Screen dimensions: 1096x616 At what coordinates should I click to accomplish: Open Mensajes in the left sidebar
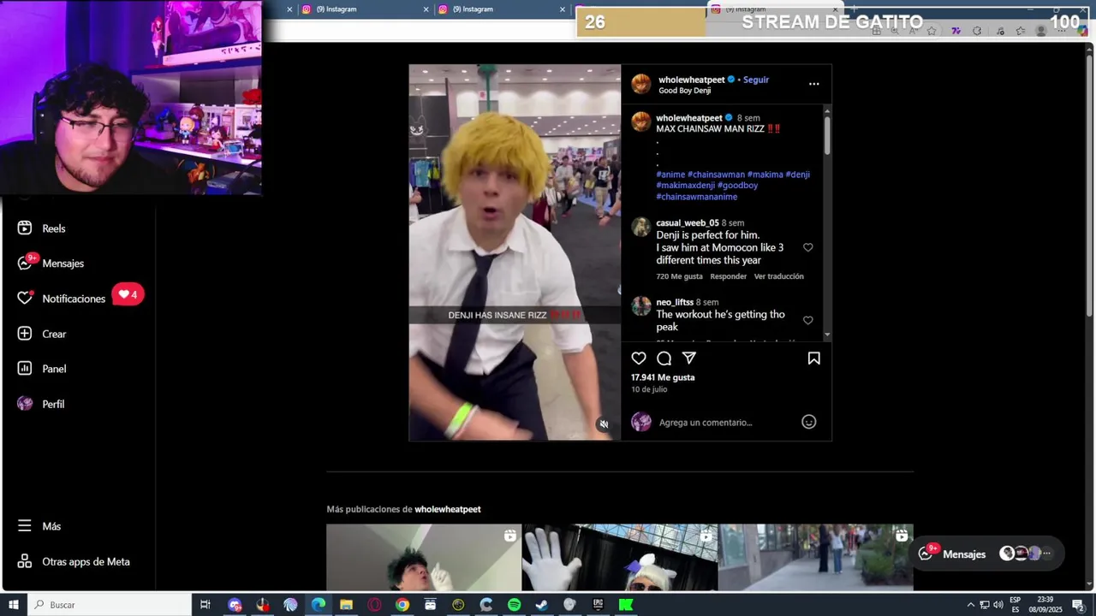[x=51, y=264]
